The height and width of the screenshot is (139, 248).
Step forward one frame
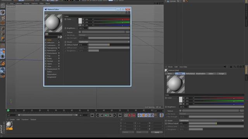coord(110,115)
